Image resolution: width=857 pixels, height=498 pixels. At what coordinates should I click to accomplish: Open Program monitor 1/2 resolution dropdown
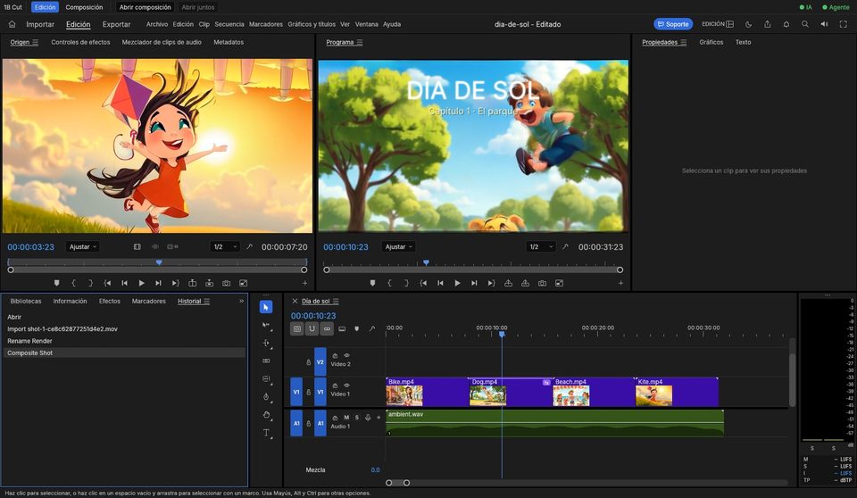541,247
